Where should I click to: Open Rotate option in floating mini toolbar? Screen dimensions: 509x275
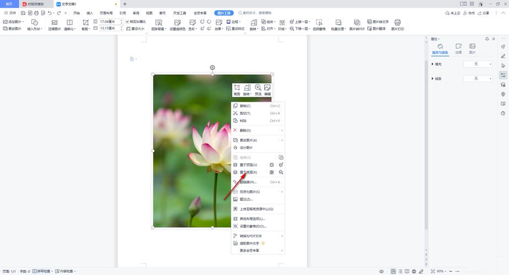248,90
